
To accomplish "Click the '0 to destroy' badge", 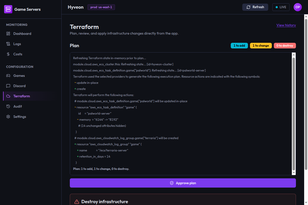I will (285, 46).
